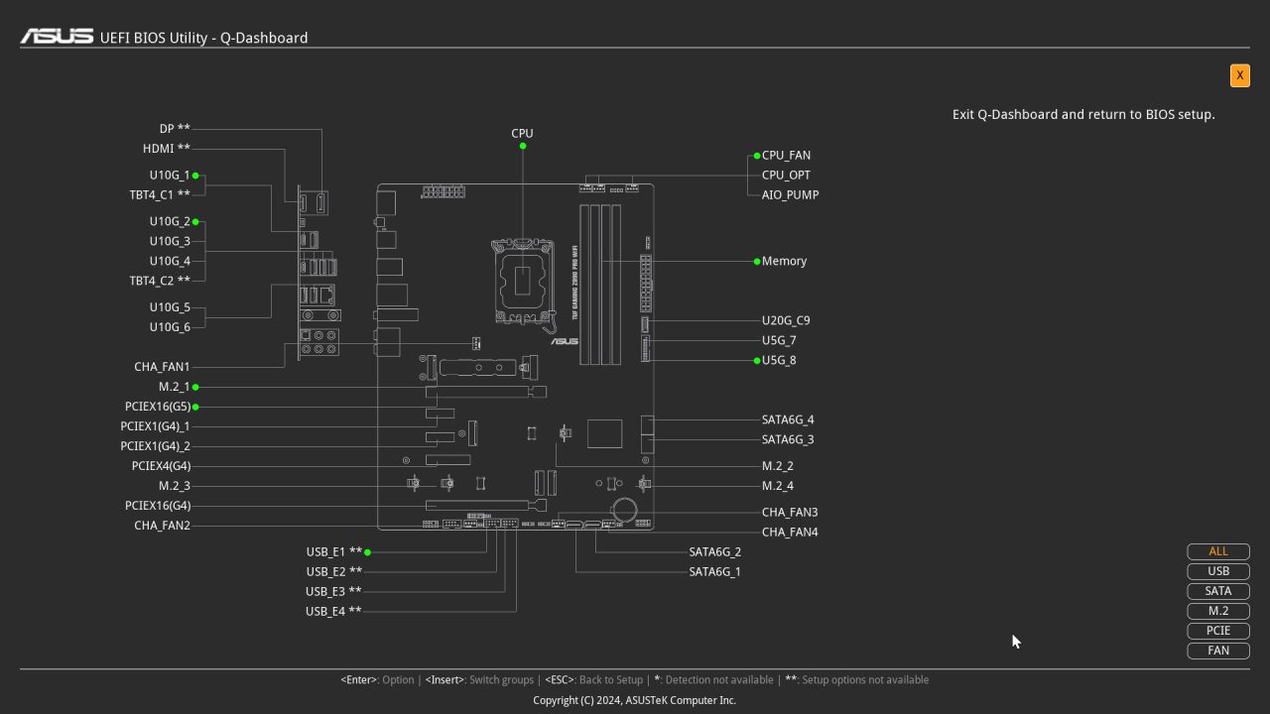Select the U10G_6 port label
The width and height of the screenshot is (1270, 714).
point(170,327)
